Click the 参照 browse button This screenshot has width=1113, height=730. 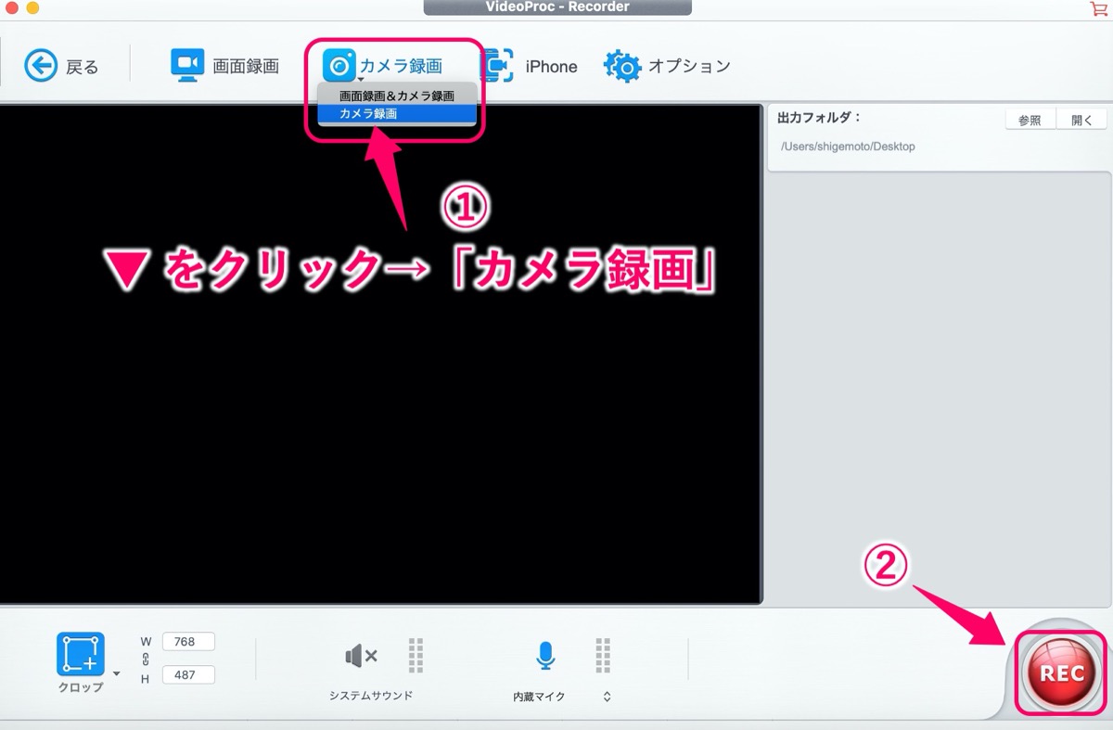tap(1030, 120)
